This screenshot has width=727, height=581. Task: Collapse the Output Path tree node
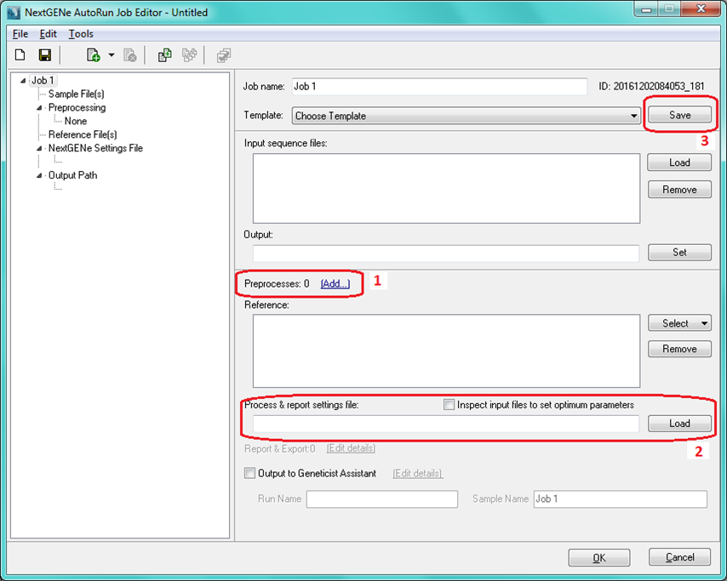click(x=39, y=175)
